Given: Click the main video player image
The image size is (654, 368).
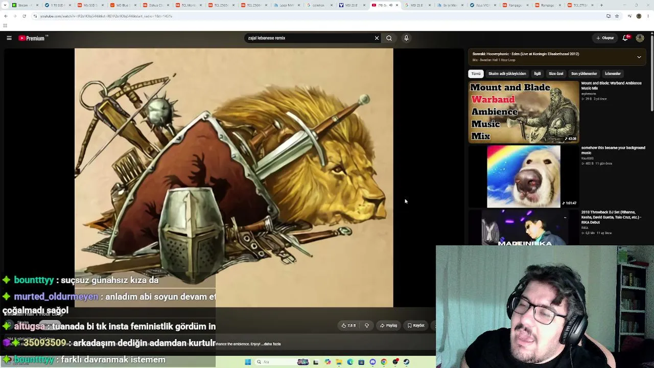Looking at the screenshot, I should (x=234, y=177).
